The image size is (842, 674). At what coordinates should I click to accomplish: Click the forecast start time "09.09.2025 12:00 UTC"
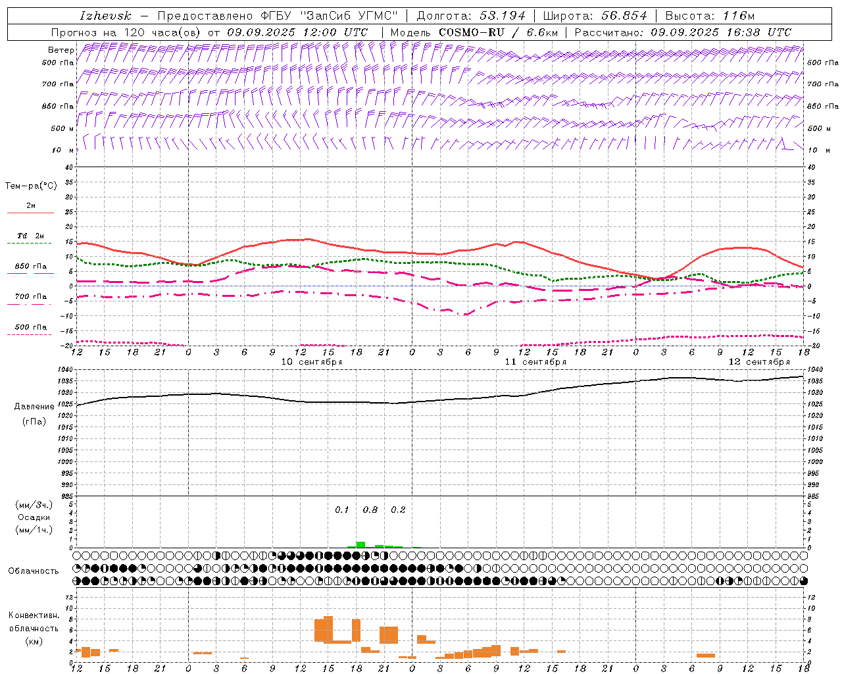[297, 32]
